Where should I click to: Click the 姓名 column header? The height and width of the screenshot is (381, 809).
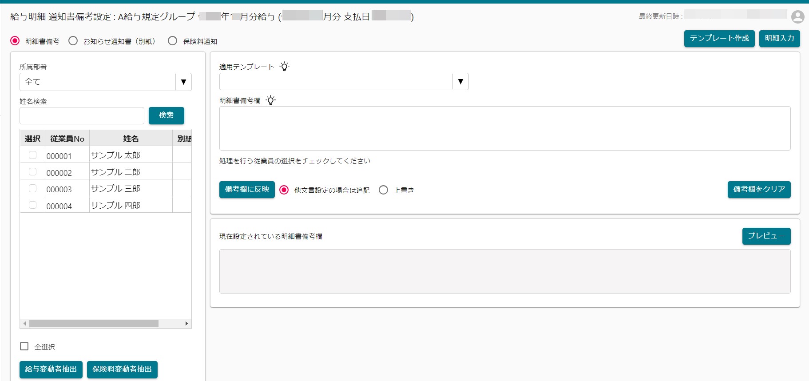click(x=131, y=139)
